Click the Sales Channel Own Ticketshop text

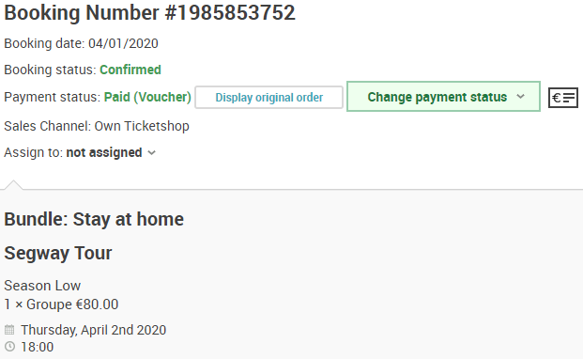pyautogui.click(x=97, y=126)
